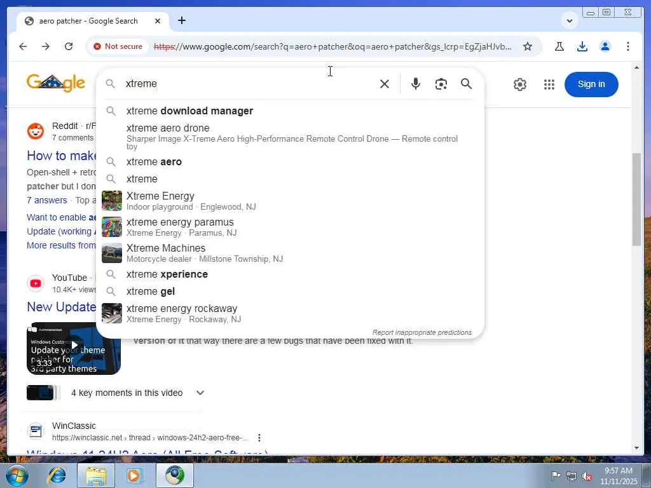Open the tab search dropdown arrow
The height and width of the screenshot is (488, 651).
pos(570,20)
